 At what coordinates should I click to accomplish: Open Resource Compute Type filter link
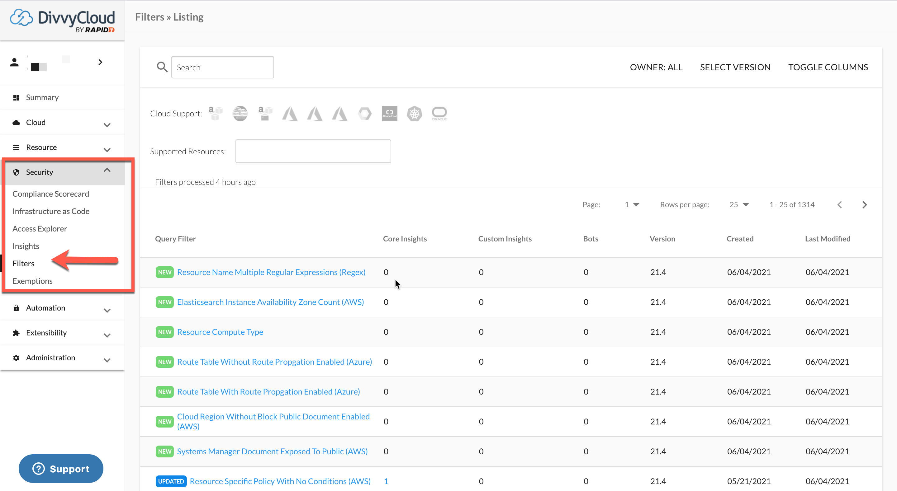coord(220,332)
